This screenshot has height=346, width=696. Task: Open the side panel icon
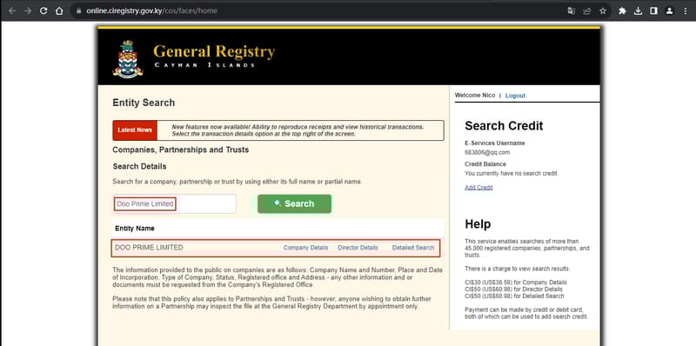pos(653,11)
